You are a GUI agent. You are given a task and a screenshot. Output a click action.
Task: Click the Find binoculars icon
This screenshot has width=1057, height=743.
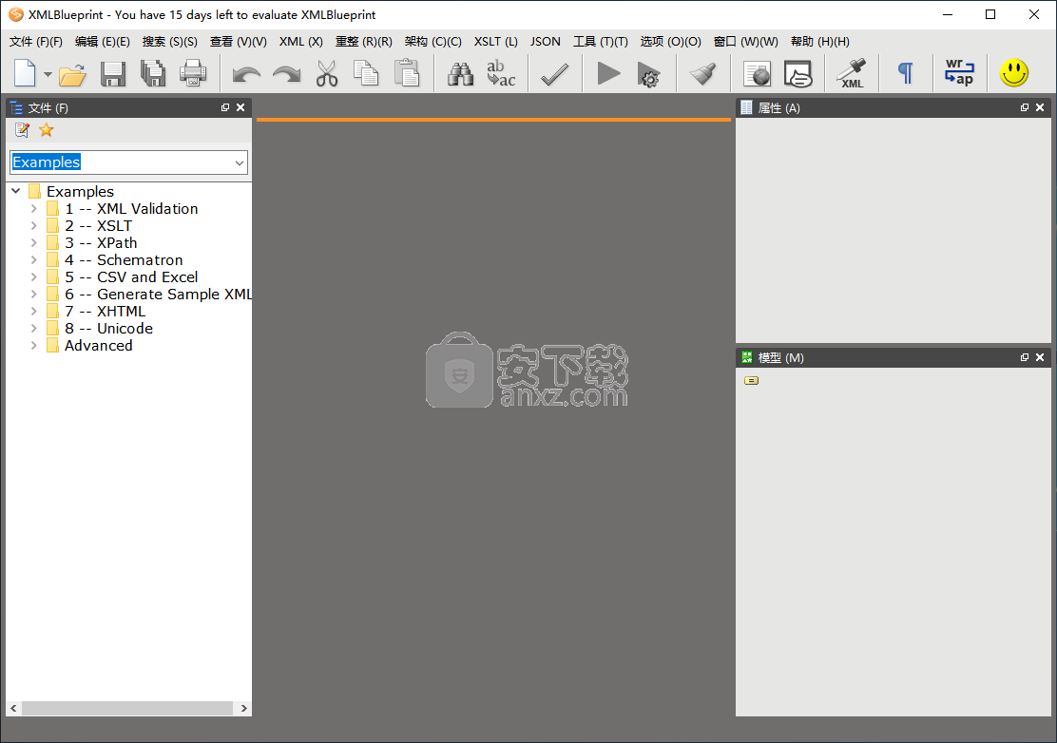coord(460,74)
